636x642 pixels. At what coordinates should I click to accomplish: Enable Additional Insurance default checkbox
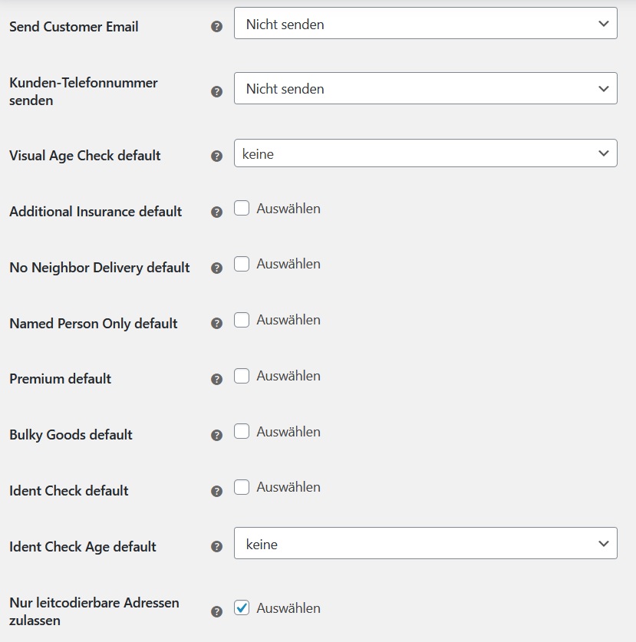(242, 208)
